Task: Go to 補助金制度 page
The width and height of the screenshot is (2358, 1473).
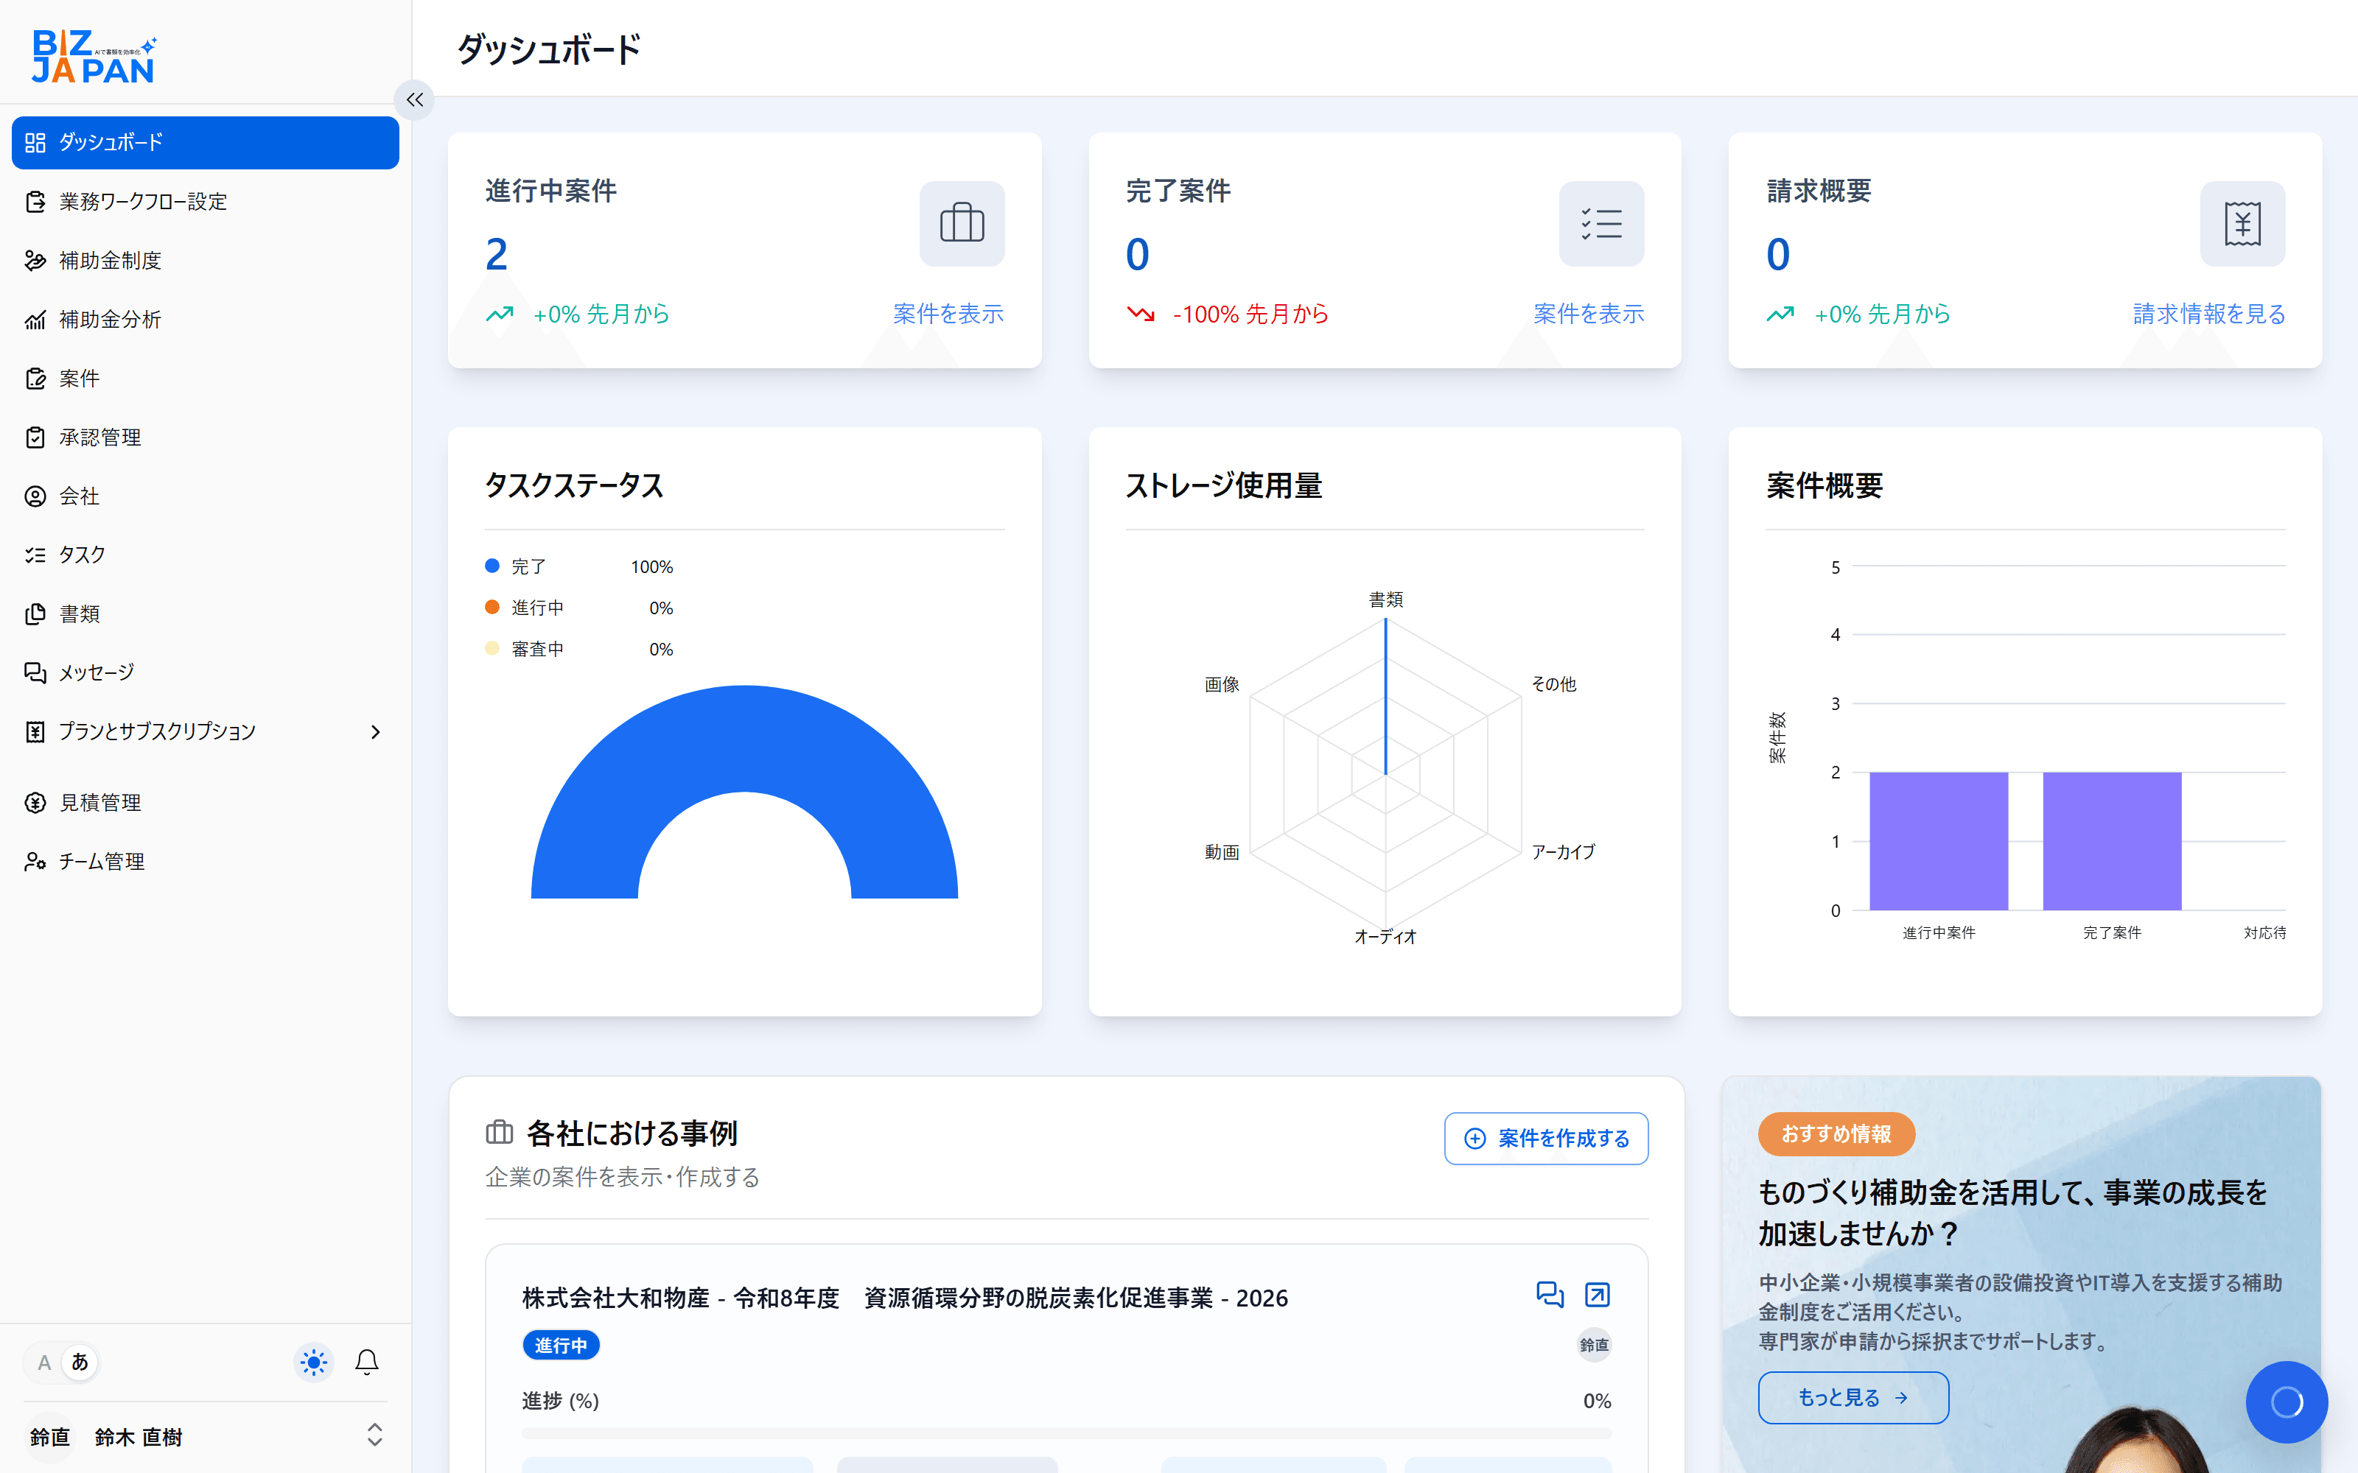Action: pos(206,260)
